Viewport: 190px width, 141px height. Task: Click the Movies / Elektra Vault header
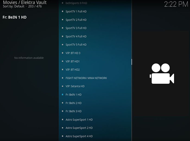25,2
